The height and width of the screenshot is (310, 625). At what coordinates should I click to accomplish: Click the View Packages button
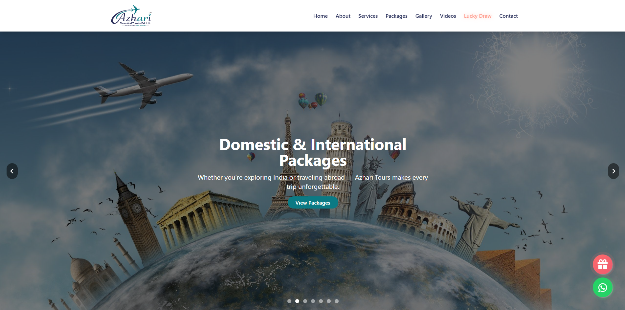click(312, 203)
